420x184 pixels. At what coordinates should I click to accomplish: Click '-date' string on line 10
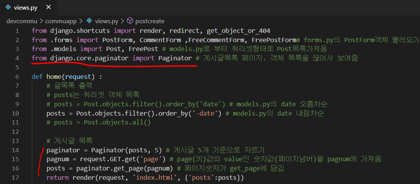[207, 114]
